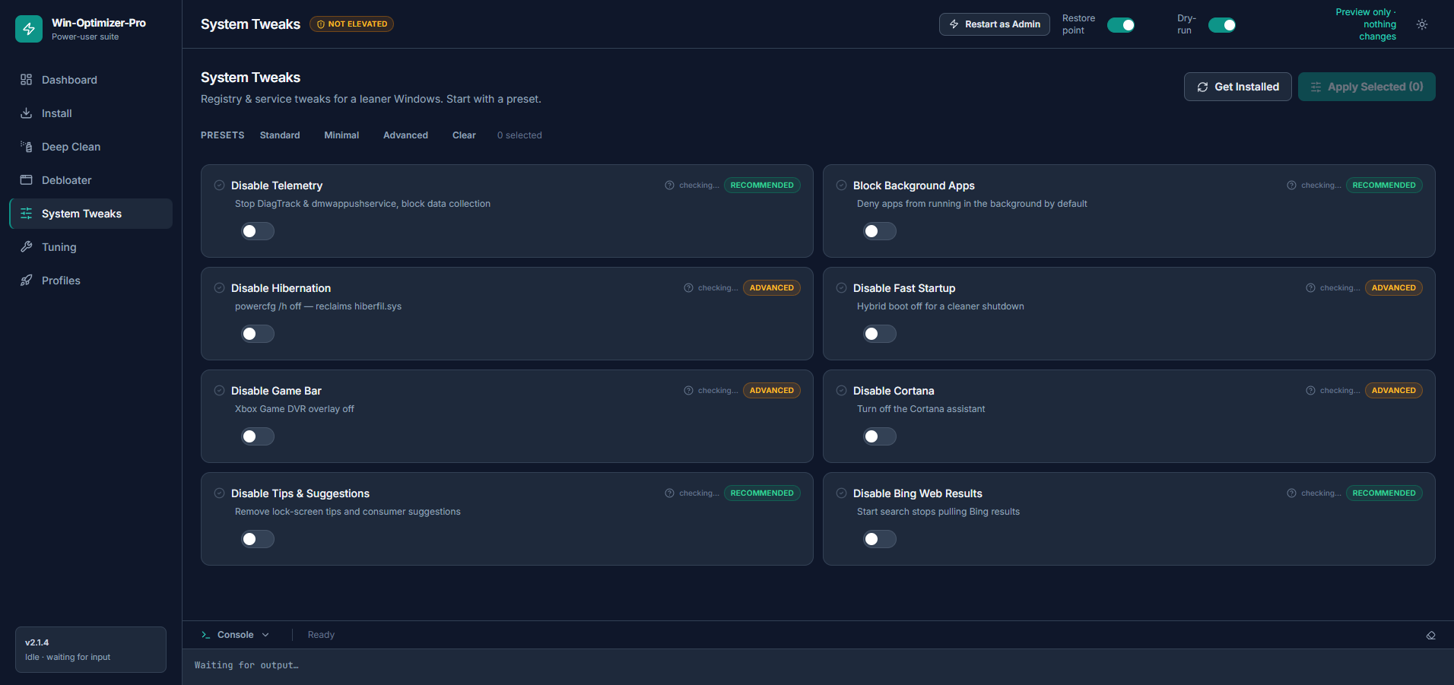Click the Debloater window icon
This screenshot has width=1454, height=685.
click(x=26, y=180)
